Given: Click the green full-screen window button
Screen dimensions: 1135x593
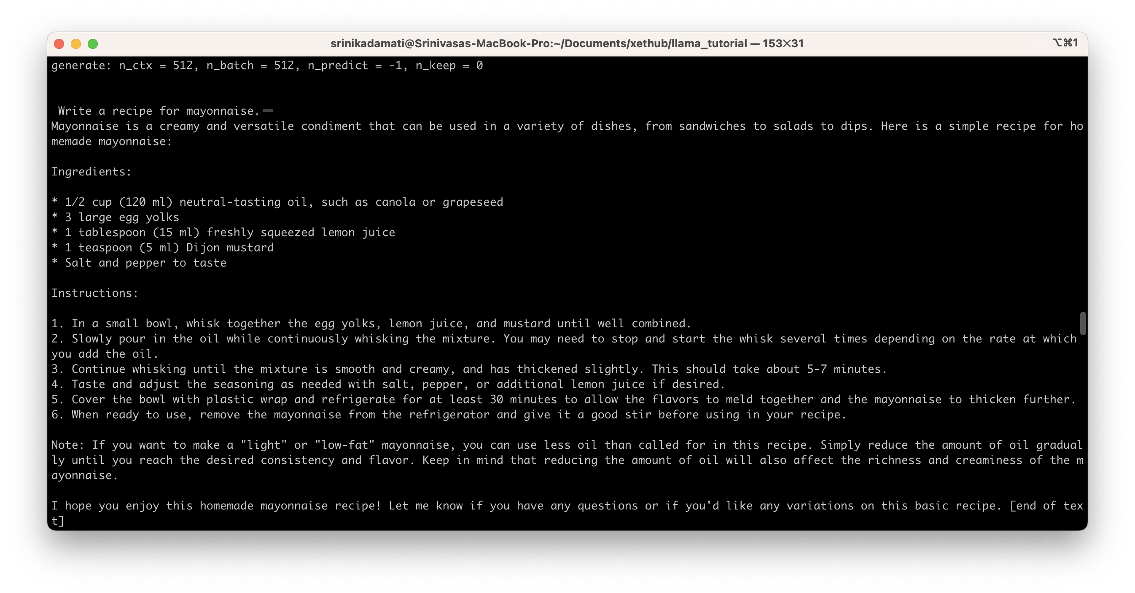Looking at the screenshot, I should point(92,43).
